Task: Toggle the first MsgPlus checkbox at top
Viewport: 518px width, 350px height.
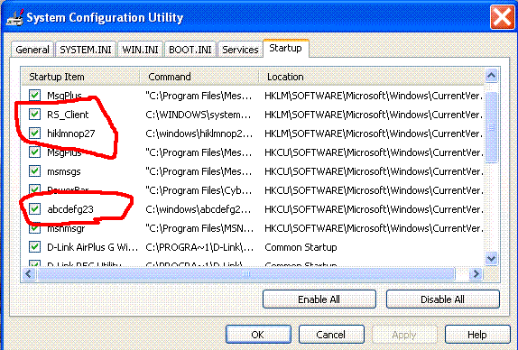Action: 34,96
